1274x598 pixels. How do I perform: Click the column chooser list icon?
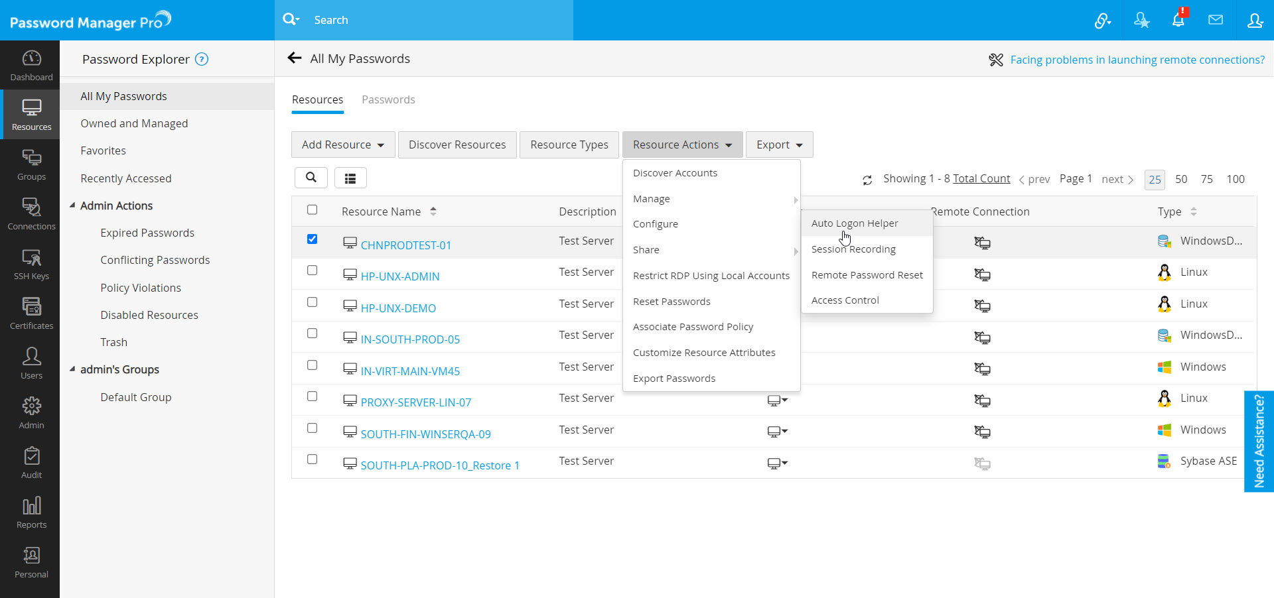coord(350,178)
